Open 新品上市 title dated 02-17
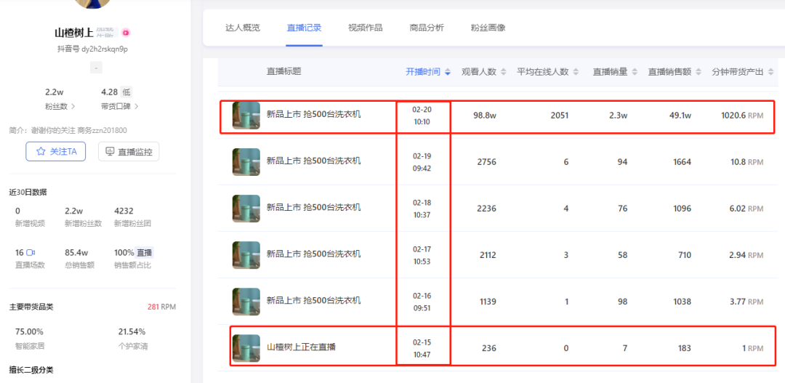The height and width of the screenshot is (383, 785). tap(313, 254)
